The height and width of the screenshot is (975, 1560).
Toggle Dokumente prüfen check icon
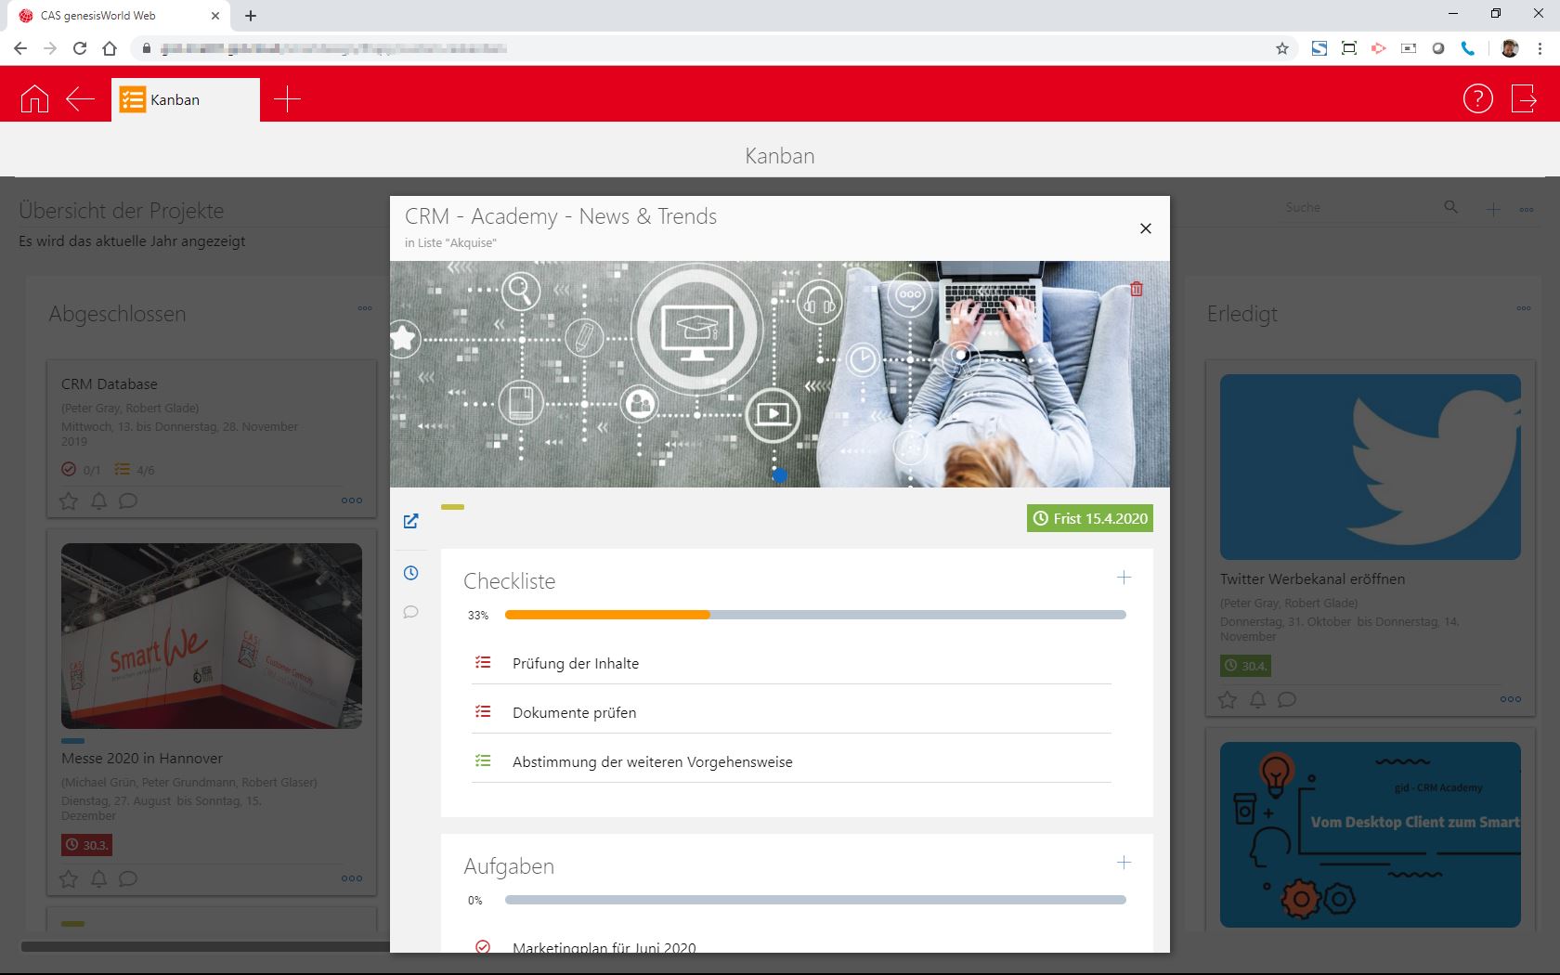[483, 712]
